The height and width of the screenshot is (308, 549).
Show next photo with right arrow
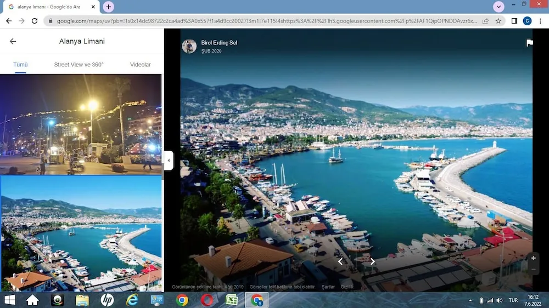373,261
